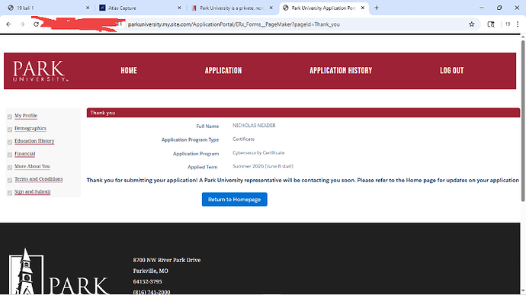This screenshot has height=295, width=526.
Task: Toggle the More About You checkbox
Action: tap(10, 168)
